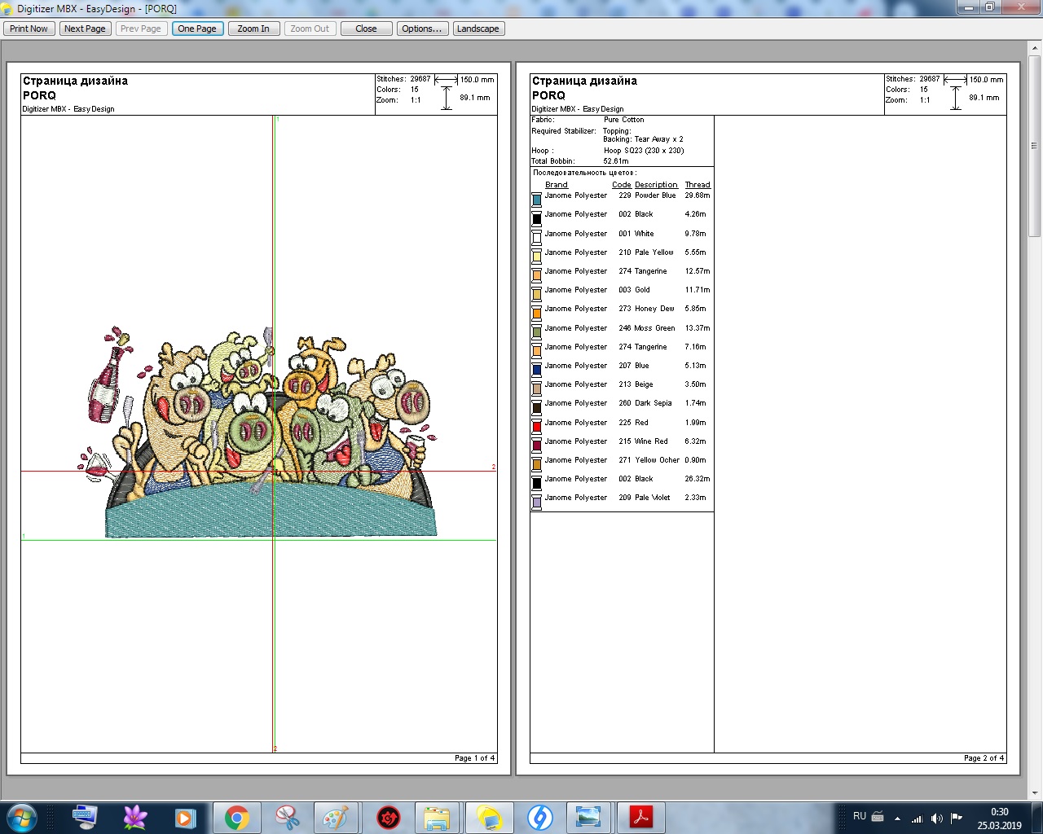Click the 'Hoop SQ23 (230 x 230)' value
The width and height of the screenshot is (1043, 834).
(644, 151)
